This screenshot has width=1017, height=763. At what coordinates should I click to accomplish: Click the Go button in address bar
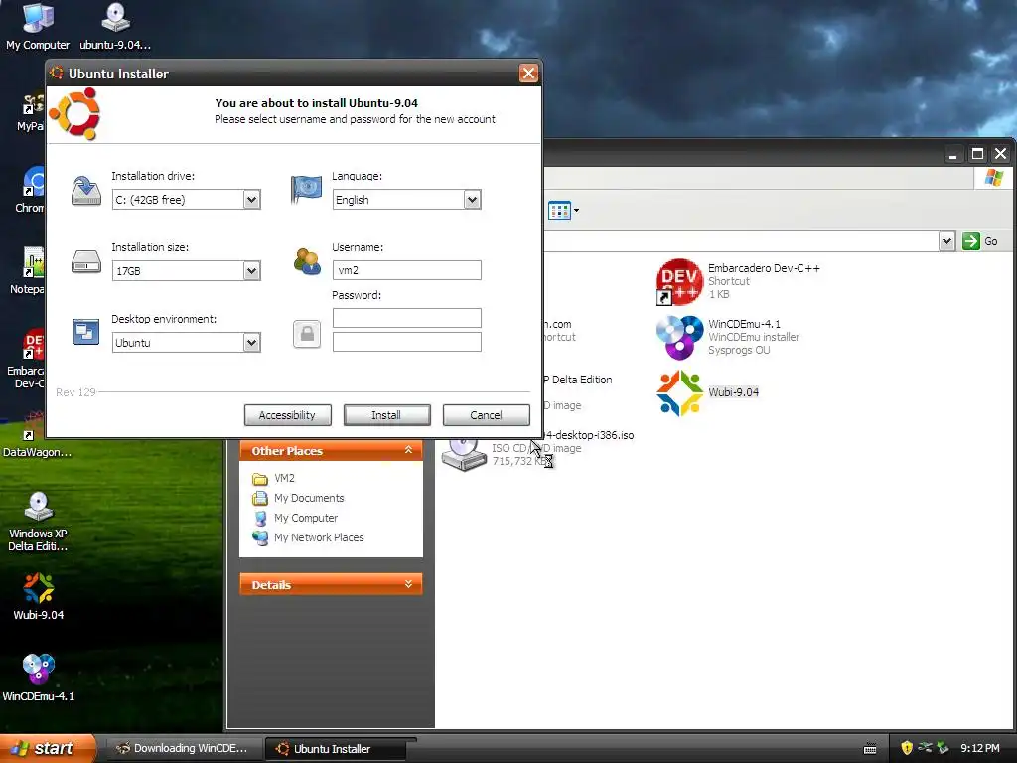click(980, 241)
